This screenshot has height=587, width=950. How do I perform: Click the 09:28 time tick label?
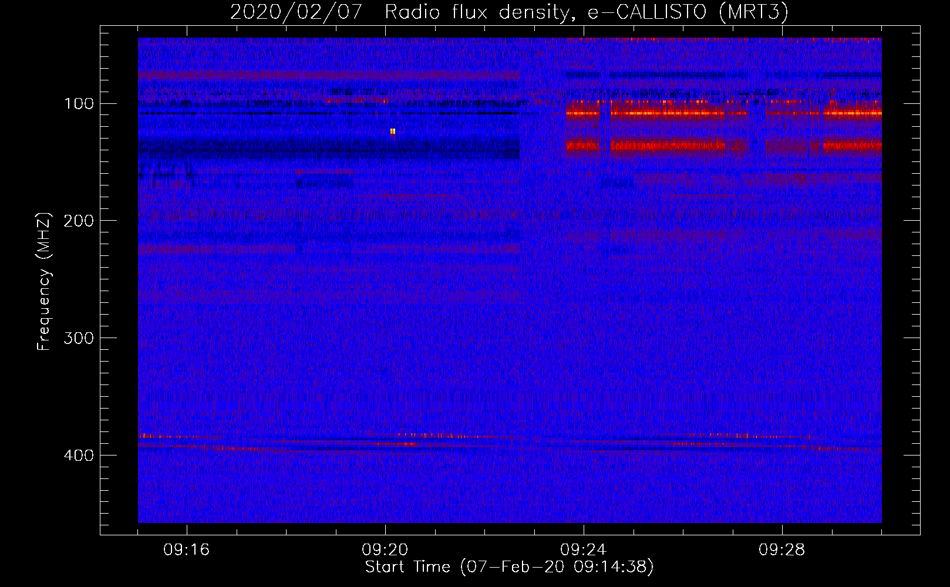click(781, 550)
